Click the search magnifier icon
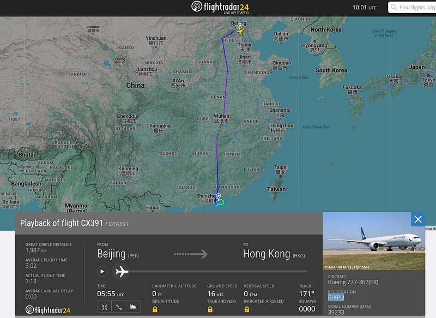Image resolution: width=436 pixels, height=318 pixels. pyautogui.click(x=393, y=7)
